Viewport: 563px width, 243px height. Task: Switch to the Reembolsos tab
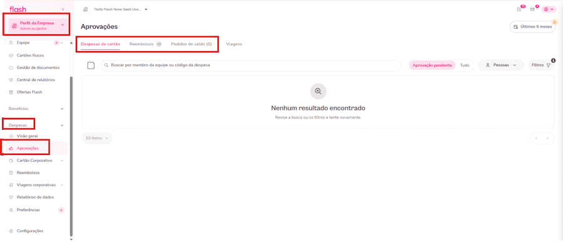[145, 44]
